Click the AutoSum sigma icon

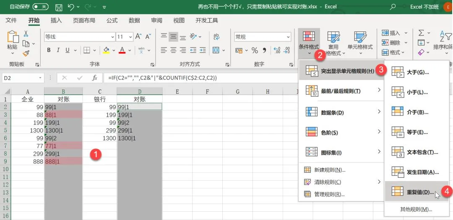point(422,33)
